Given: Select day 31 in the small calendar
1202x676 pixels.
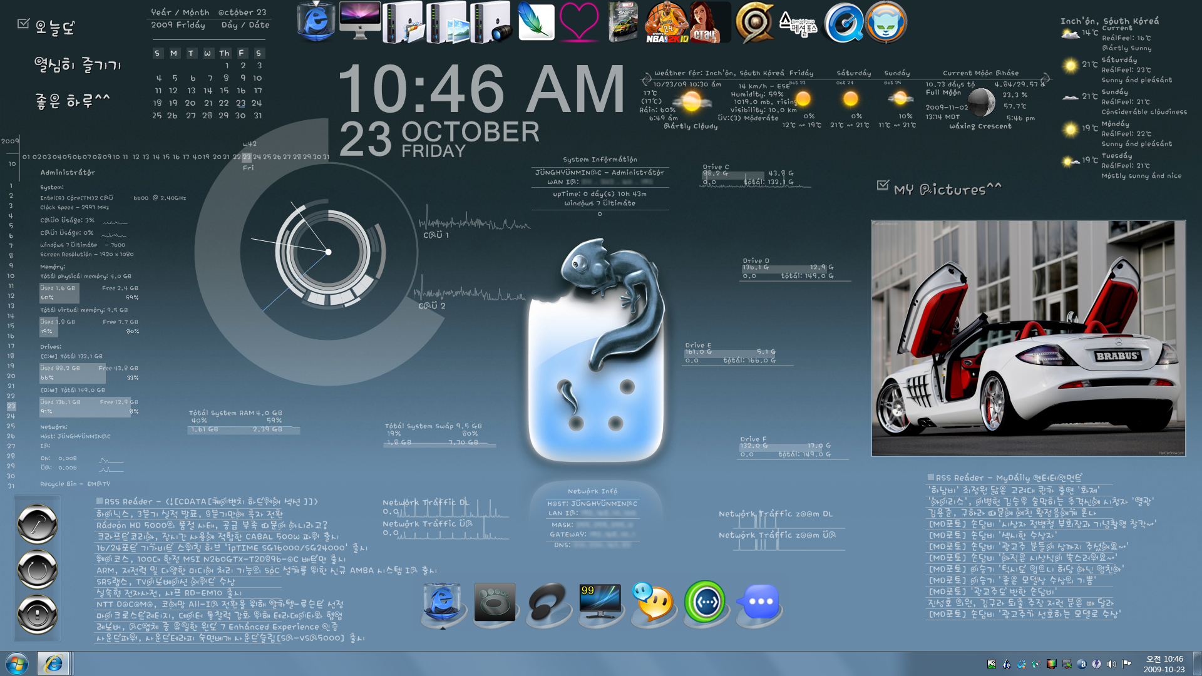Looking at the screenshot, I should 258,116.
